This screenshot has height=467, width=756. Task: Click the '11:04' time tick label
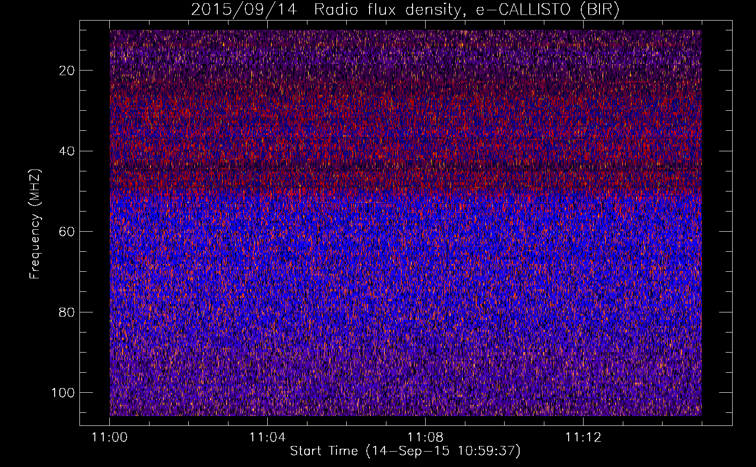267,438
